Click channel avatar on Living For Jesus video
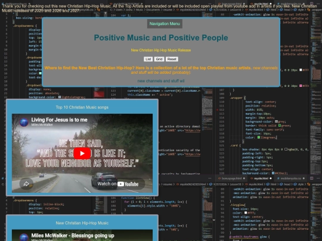 click(x=24, y=122)
